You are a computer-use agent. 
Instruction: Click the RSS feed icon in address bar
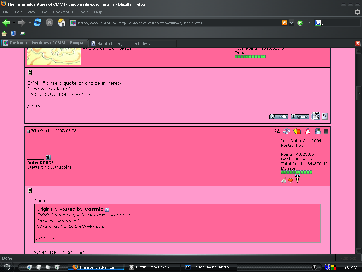285,23
